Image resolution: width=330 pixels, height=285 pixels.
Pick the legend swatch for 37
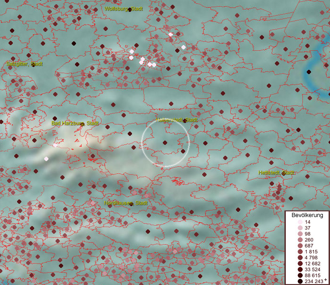click(300, 228)
